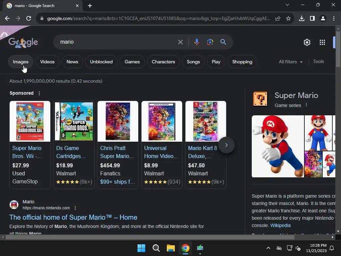Open the search Tools options
This screenshot has height=256, width=341.
point(318,62)
